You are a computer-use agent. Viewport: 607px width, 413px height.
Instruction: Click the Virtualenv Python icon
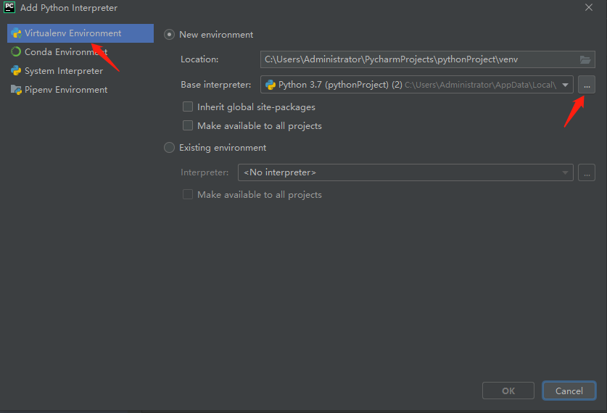tap(16, 33)
